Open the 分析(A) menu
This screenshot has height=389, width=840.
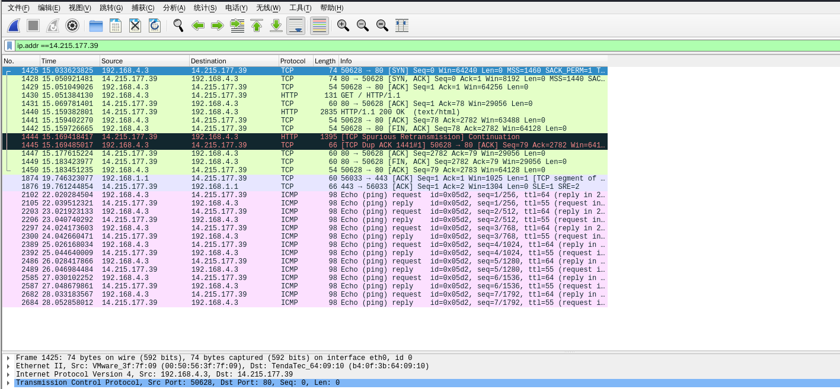tap(174, 8)
